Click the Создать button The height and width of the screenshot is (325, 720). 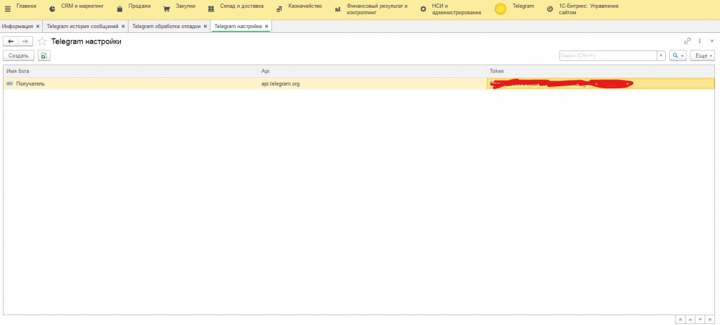coord(18,55)
